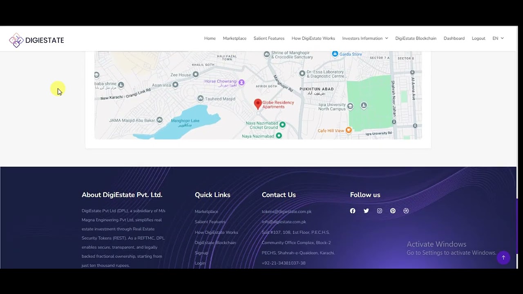Screen dimensions: 523x294
Task: Click baba shrine map marker
Action: 121,85
